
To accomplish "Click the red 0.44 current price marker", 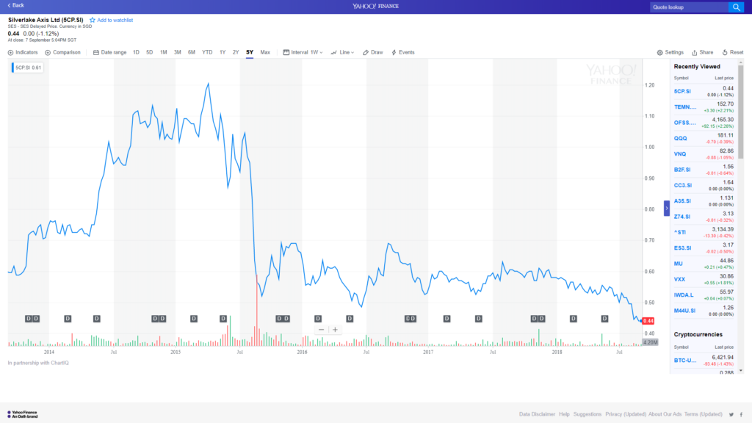I will pos(648,321).
